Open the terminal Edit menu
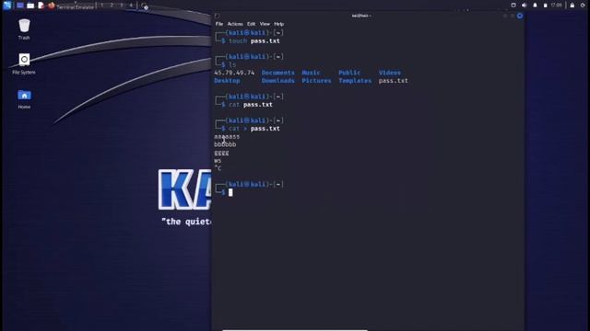 (x=252, y=24)
